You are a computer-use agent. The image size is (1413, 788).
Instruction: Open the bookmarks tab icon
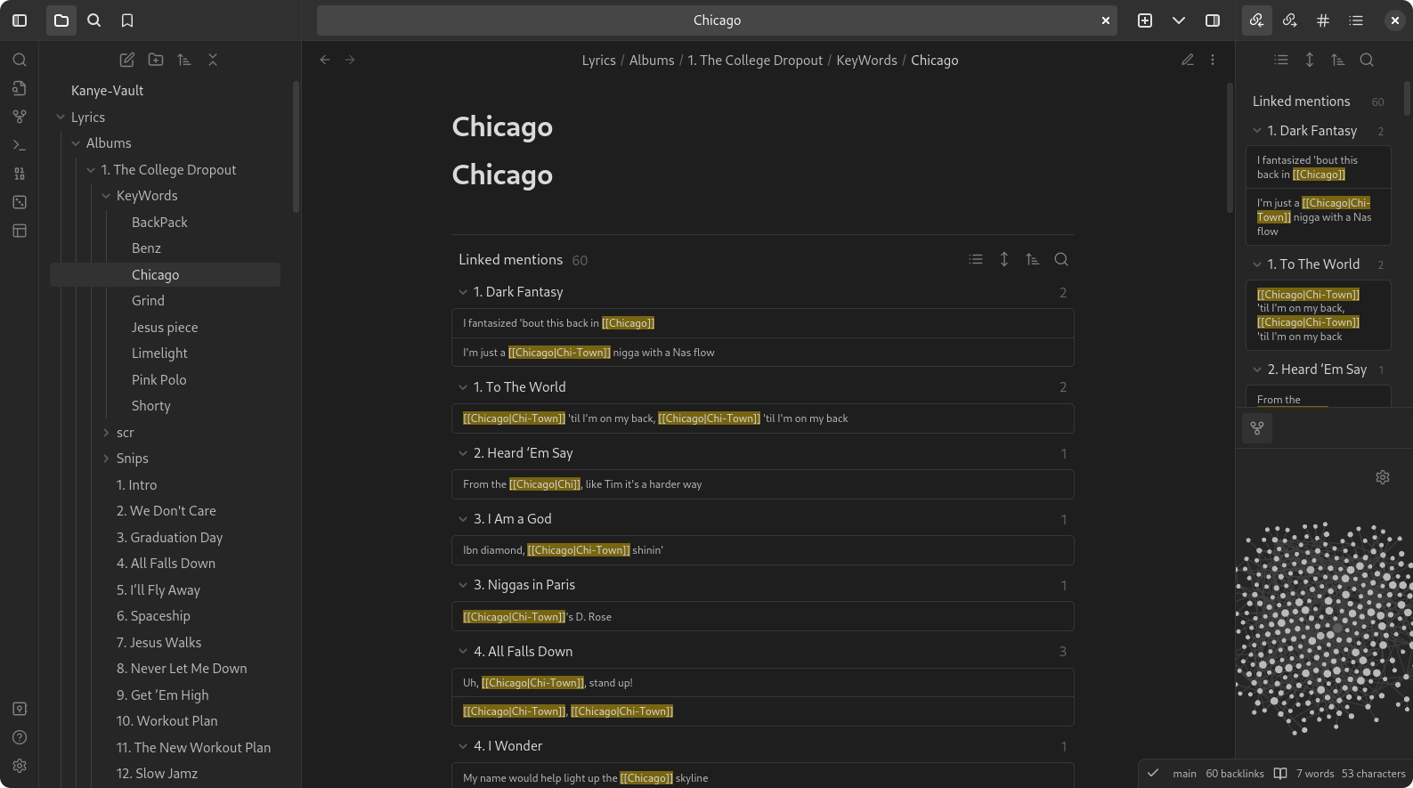pyautogui.click(x=127, y=20)
